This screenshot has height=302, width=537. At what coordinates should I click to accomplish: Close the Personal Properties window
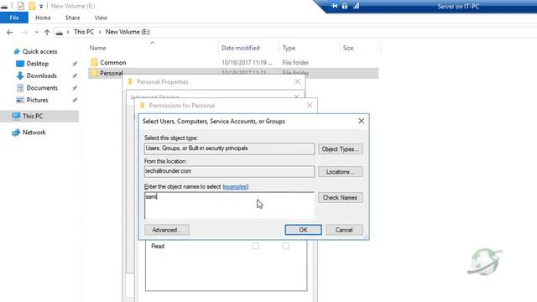tap(298, 81)
